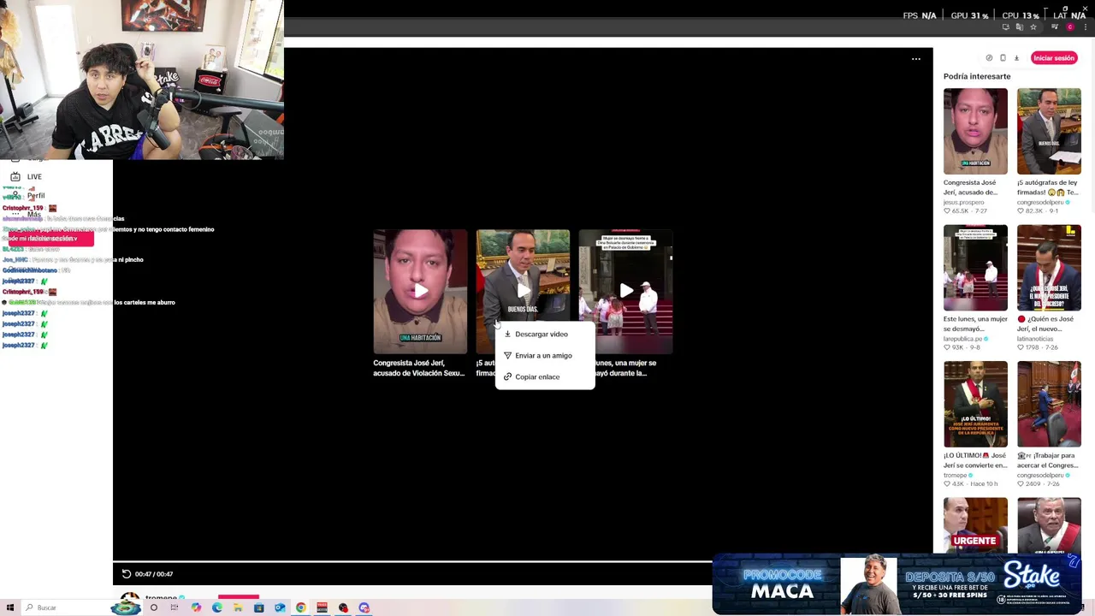
Task: Switch to Google Chrome in the taskbar
Action: click(301, 607)
